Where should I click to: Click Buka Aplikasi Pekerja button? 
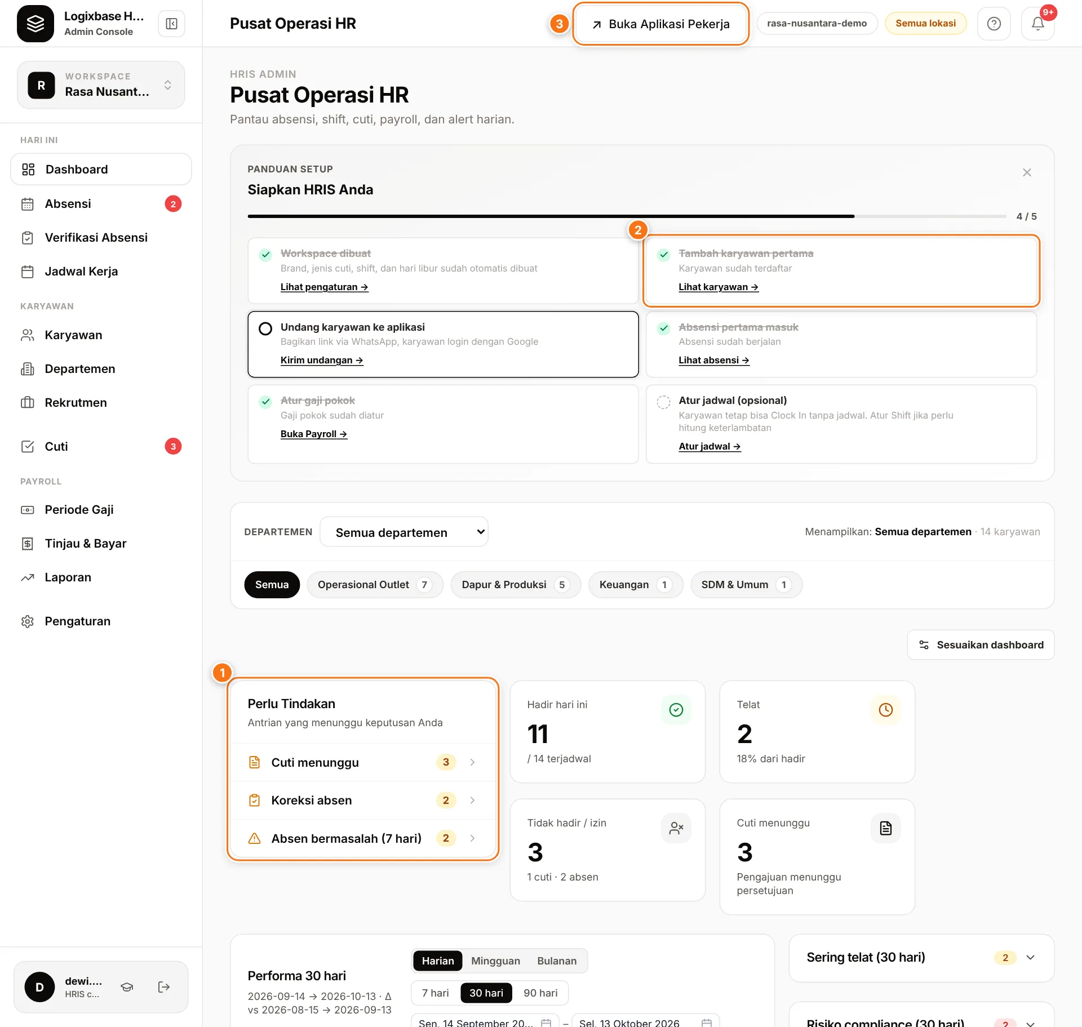point(660,24)
